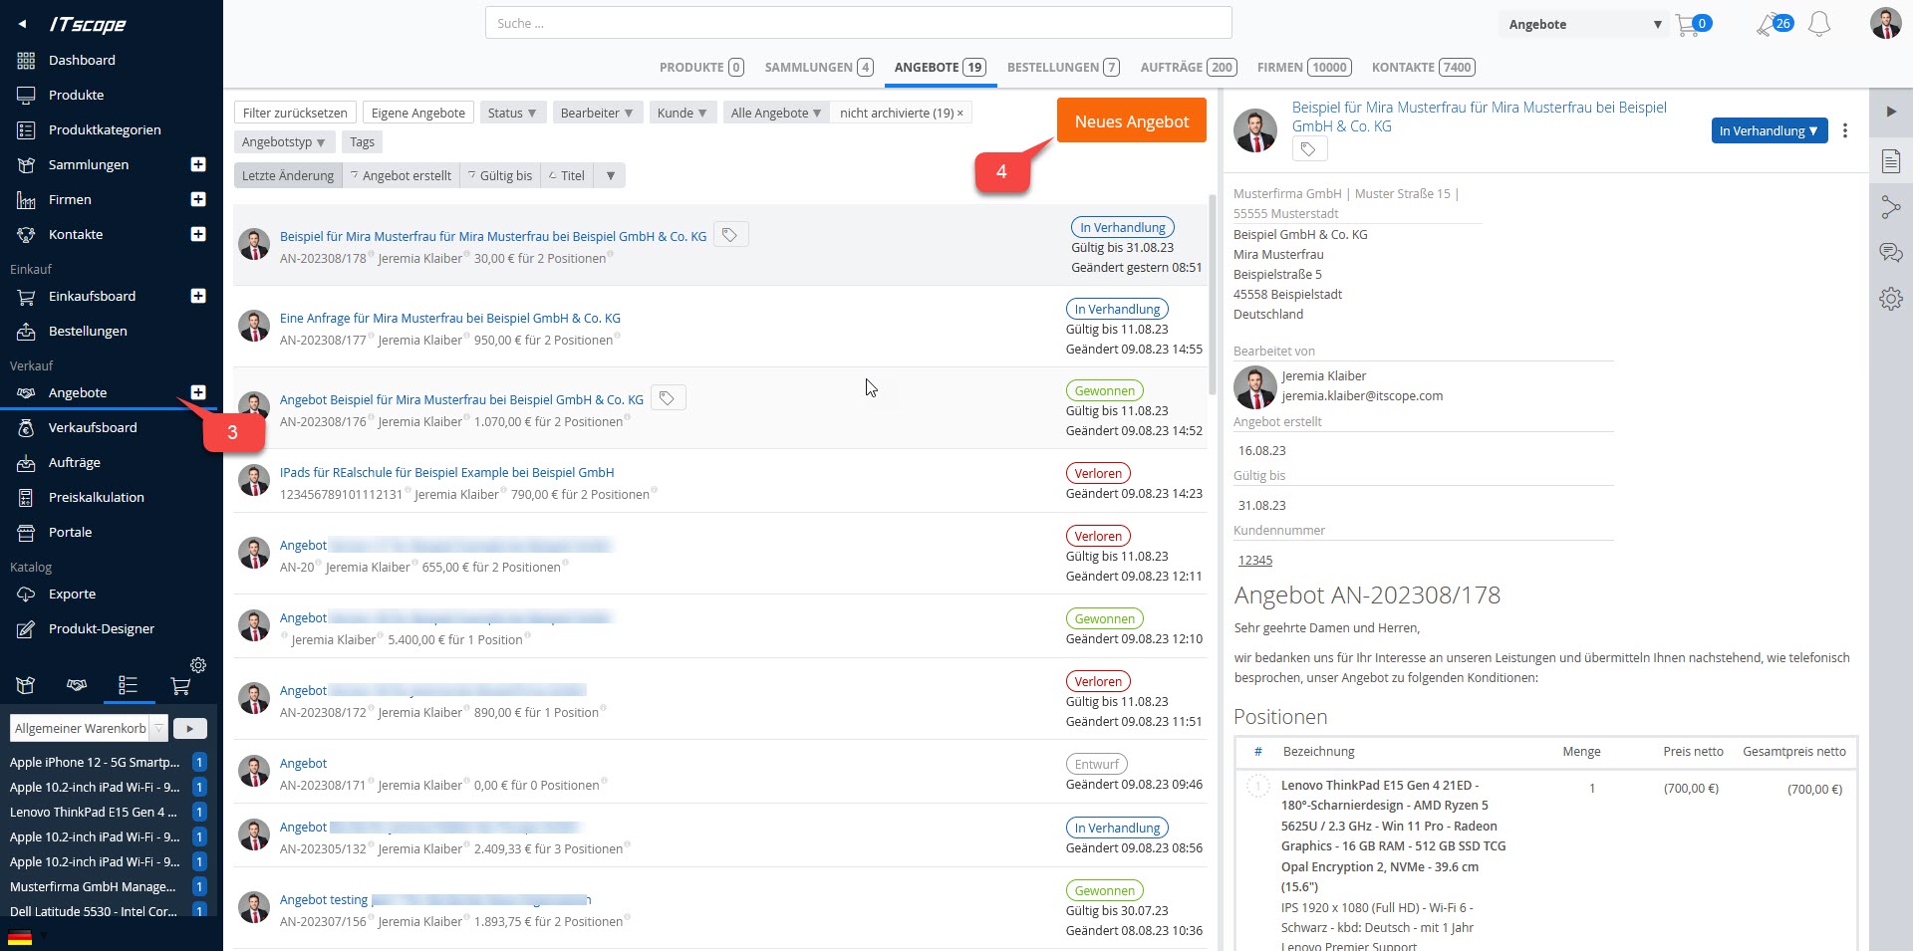Open Status filter dropdown
The width and height of the screenshot is (1913, 951).
(512, 113)
